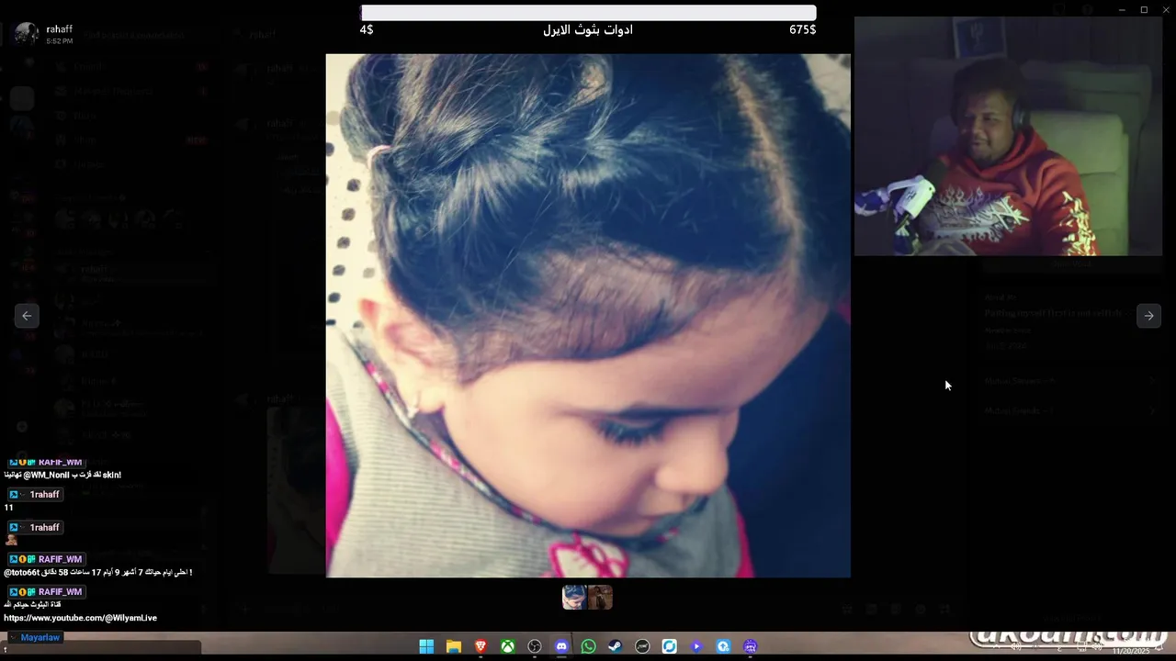Go to the previous image with left arrow

pyautogui.click(x=27, y=316)
